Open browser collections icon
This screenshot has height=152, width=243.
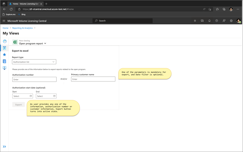tap(224, 9)
